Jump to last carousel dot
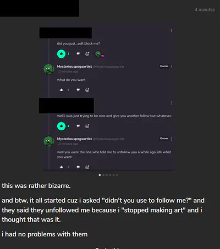This screenshot has height=249, width=220. coord(117,175)
